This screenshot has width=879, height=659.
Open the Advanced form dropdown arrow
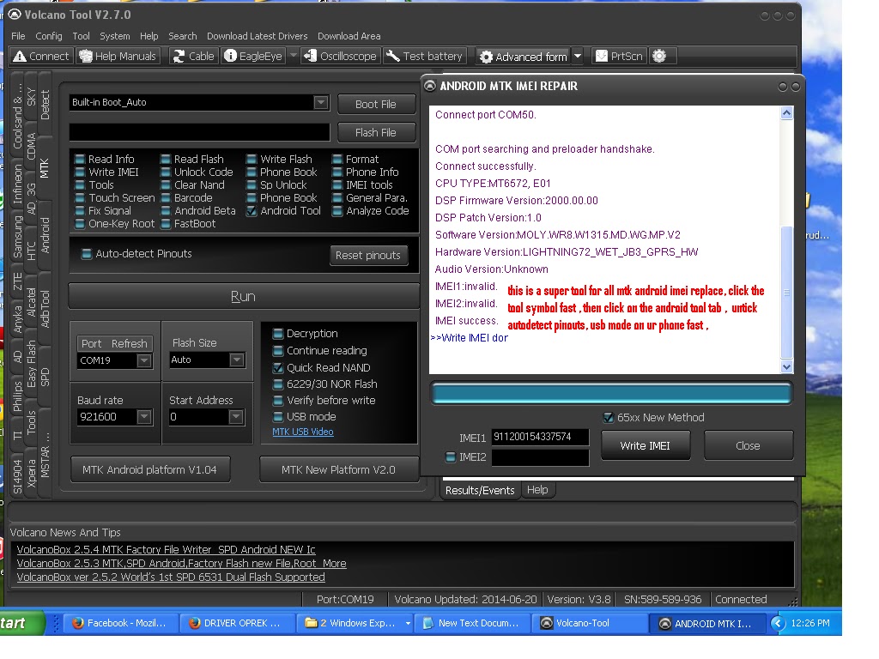click(x=578, y=56)
